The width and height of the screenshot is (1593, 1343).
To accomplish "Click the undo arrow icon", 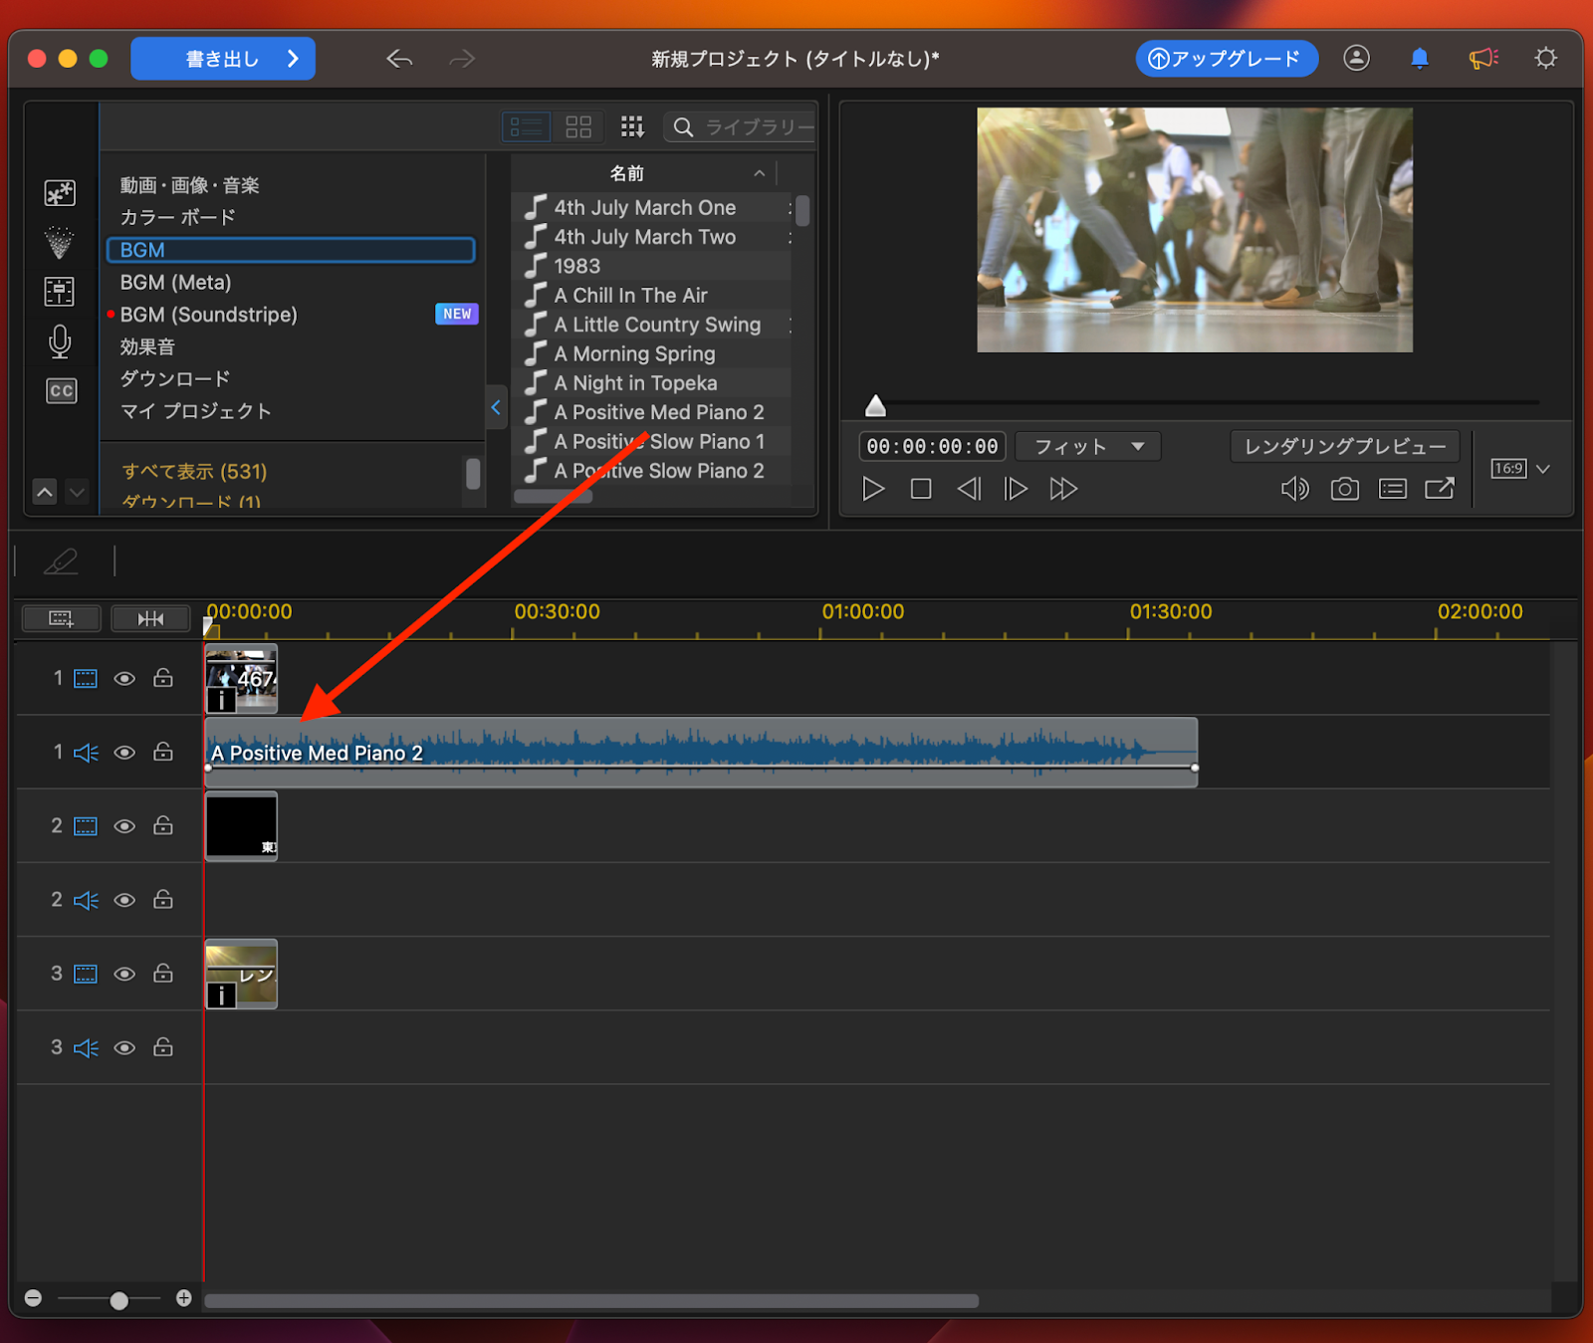I will click(x=399, y=59).
